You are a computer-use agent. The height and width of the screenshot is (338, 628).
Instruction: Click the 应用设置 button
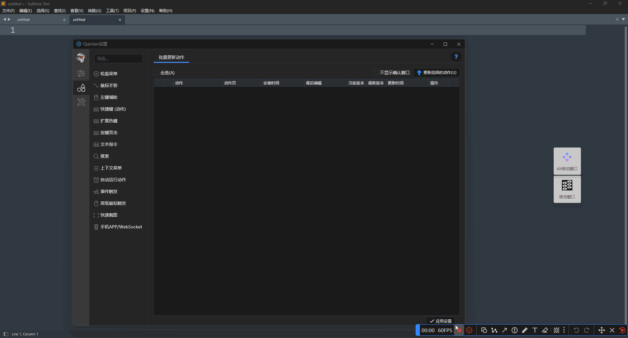(440, 321)
